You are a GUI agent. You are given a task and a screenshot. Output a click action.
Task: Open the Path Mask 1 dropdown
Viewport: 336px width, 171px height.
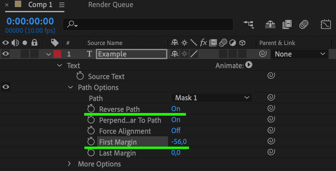tap(212, 98)
